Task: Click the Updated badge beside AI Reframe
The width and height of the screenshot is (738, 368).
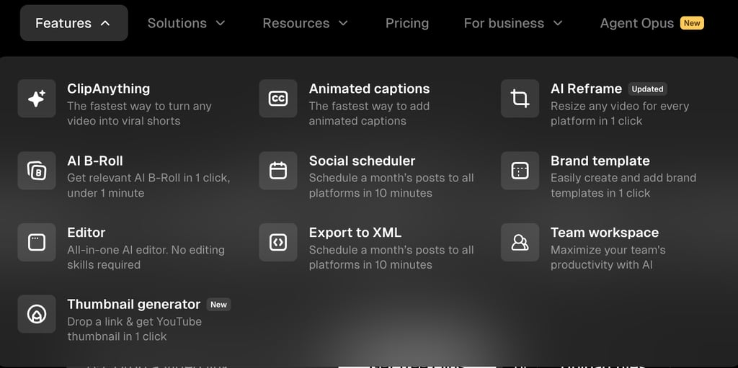Action: coord(647,89)
